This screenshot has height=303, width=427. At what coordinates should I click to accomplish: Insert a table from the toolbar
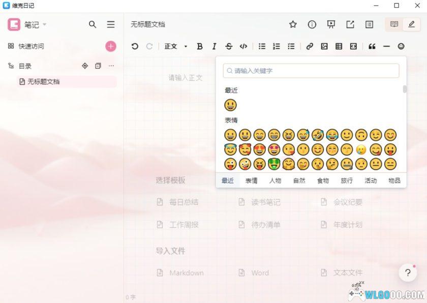339,46
